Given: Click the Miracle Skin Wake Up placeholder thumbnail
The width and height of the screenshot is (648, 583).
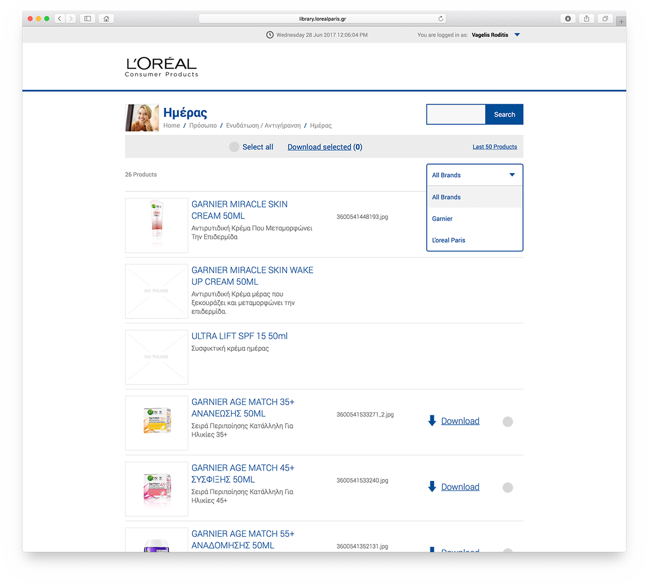Looking at the screenshot, I should click(x=157, y=292).
